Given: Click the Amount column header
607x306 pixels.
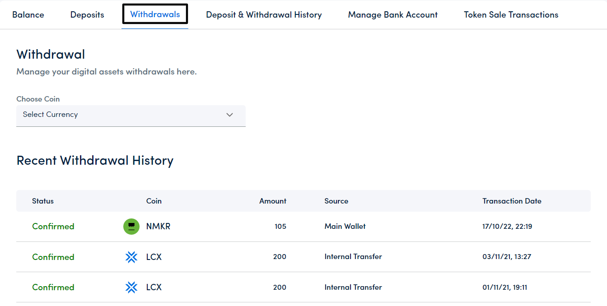Looking at the screenshot, I should [272, 201].
